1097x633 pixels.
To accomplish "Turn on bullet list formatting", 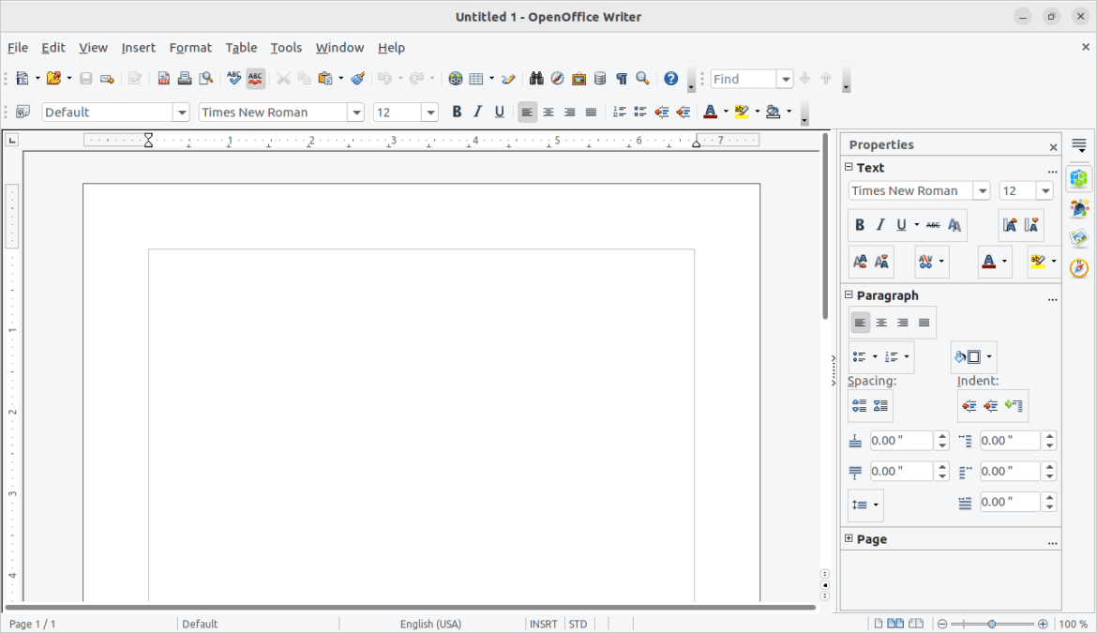I will pos(639,112).
